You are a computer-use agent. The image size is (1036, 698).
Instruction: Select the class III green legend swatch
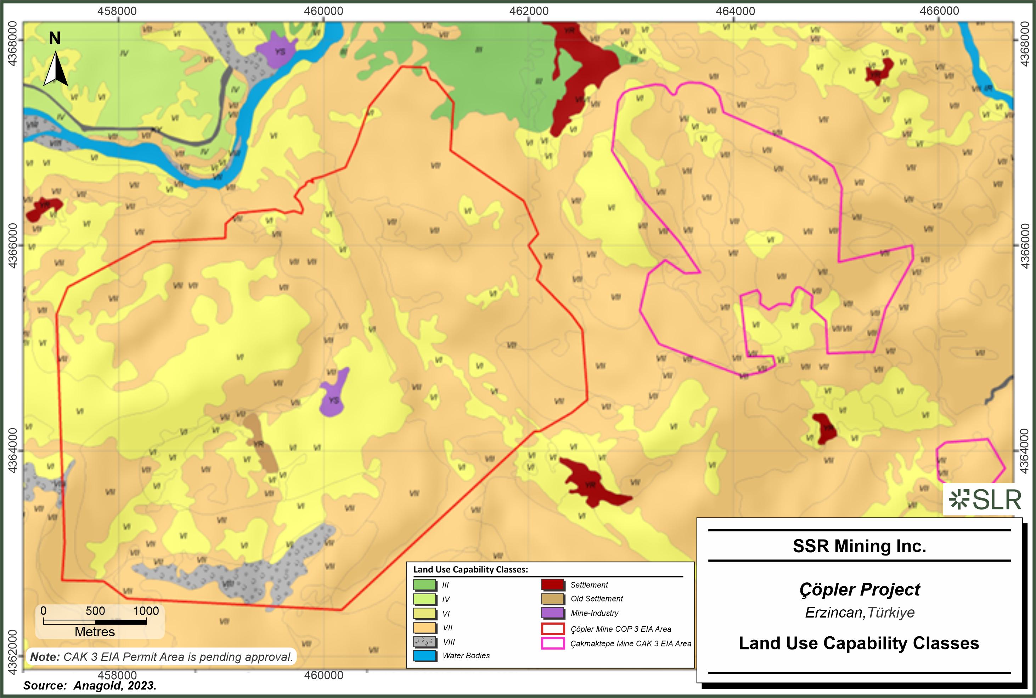pyautogui.click(x=425, y=585)
